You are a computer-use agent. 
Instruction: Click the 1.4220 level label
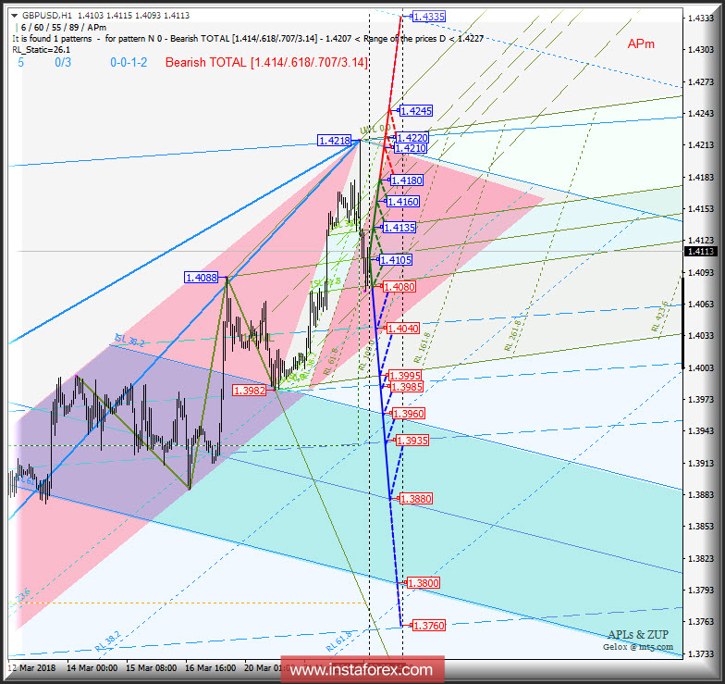tap(412, 138)
